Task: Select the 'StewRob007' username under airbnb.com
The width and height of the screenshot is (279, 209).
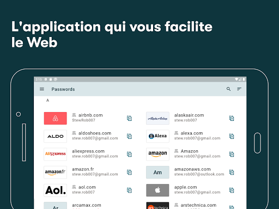Action: pyautogui.click(x=83, y=120)
